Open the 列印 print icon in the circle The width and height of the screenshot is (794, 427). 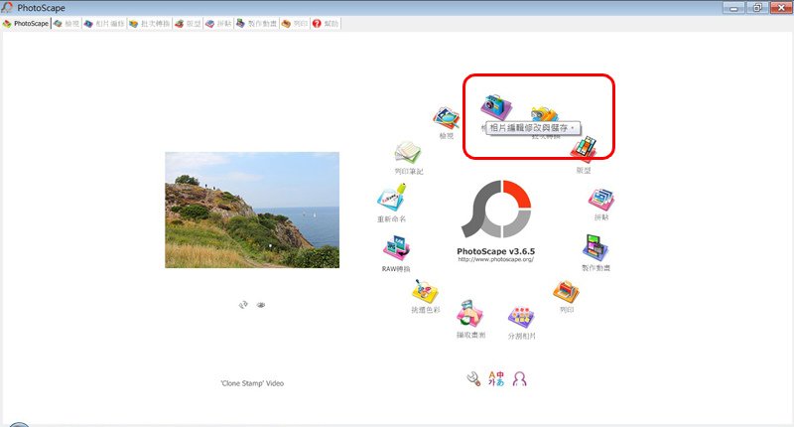pos(566,291)
